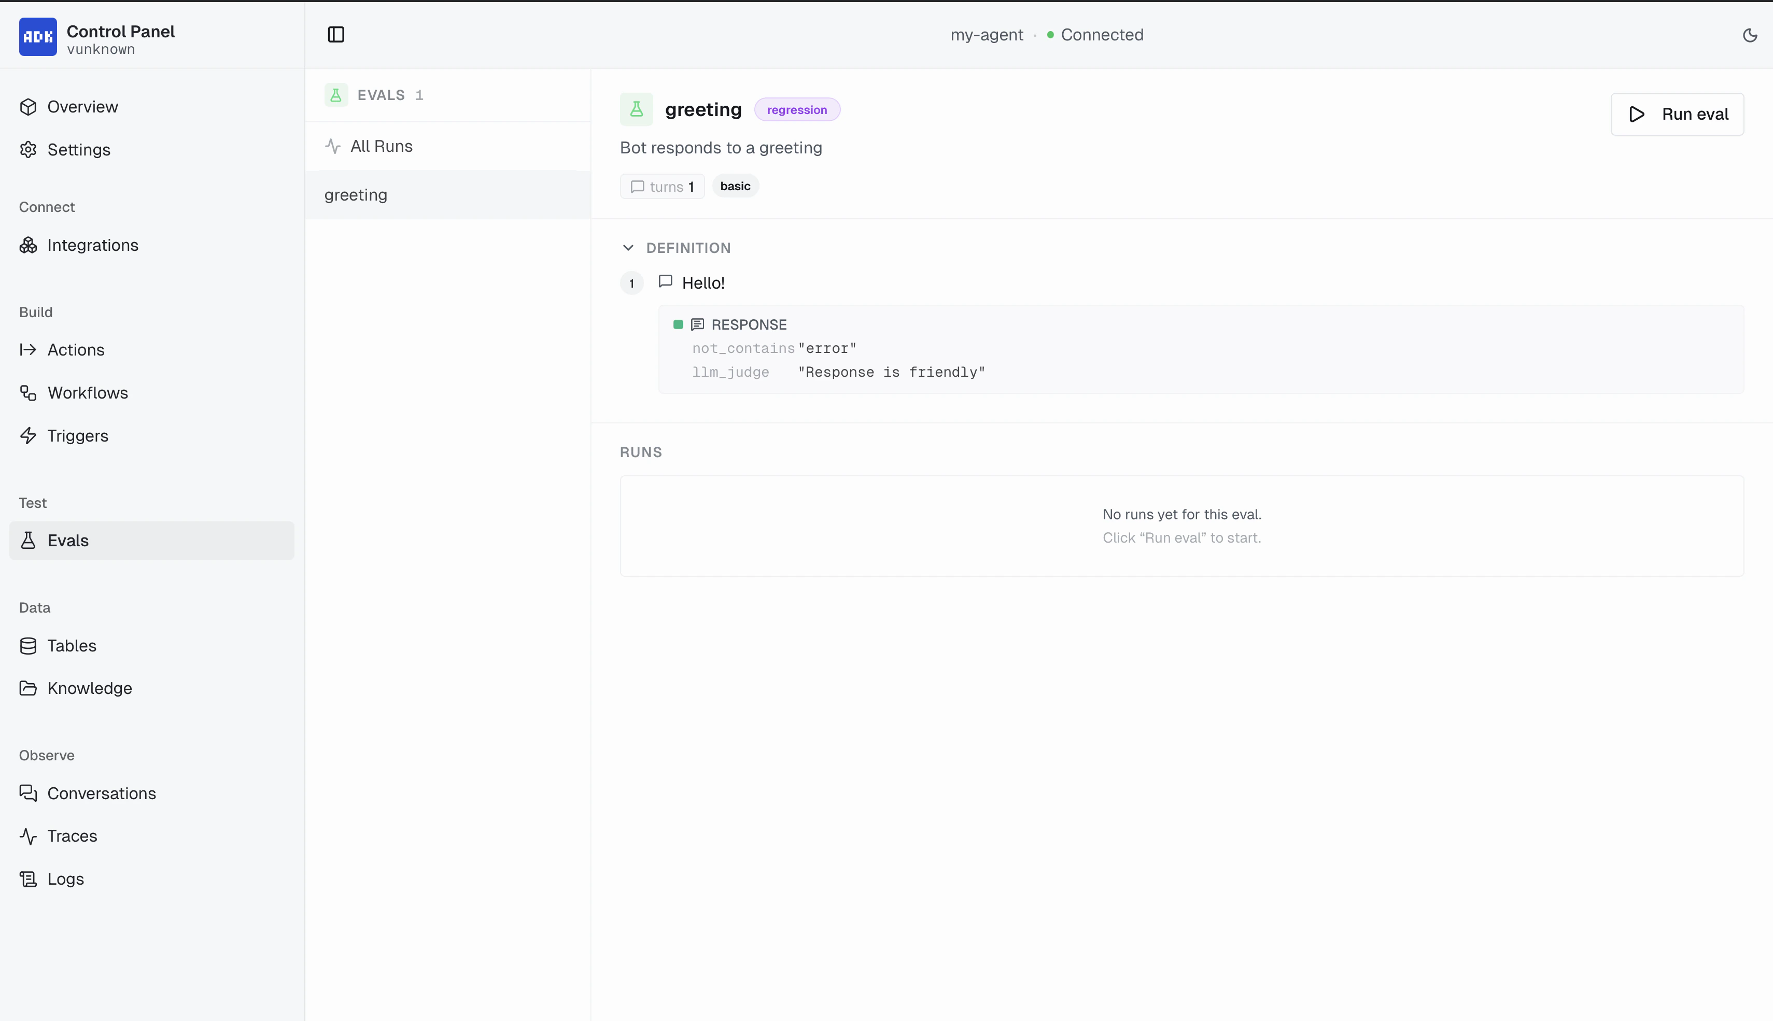Image resolution: width=1773 pixels, height=1021 pixels.
Task: Open the Logs page
Action: click(x=65, y=878)
